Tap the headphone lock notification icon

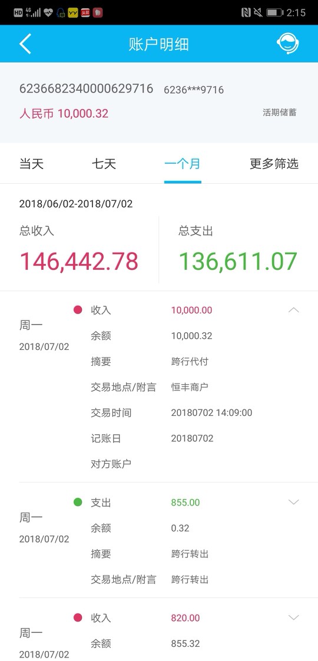click(x=61, y=12)
